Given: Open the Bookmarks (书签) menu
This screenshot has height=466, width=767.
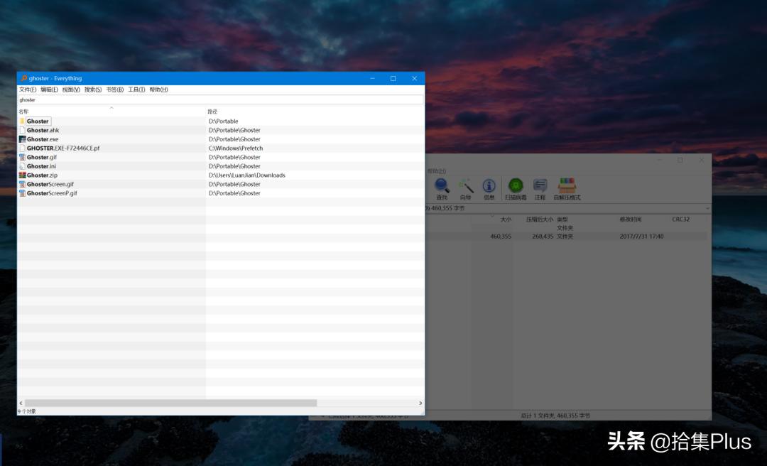Looking at the screenshot, I should pos(114,90).
